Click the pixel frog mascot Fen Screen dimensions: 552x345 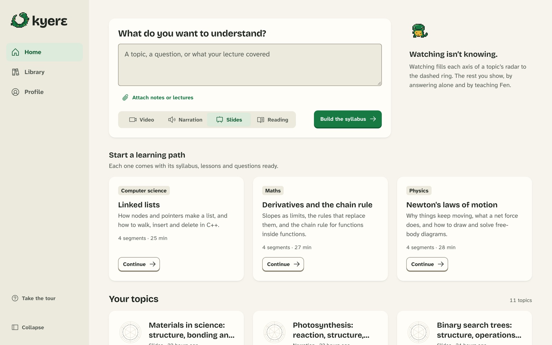pos(420,31)
